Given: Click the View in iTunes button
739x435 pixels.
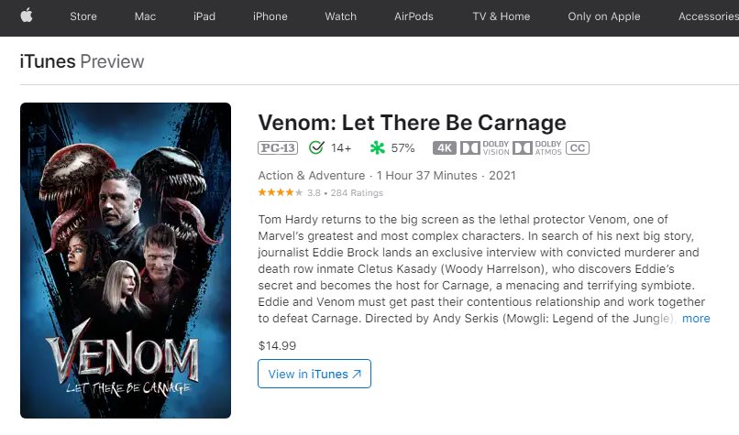Looking at the screenshot, I should (314, 374).
